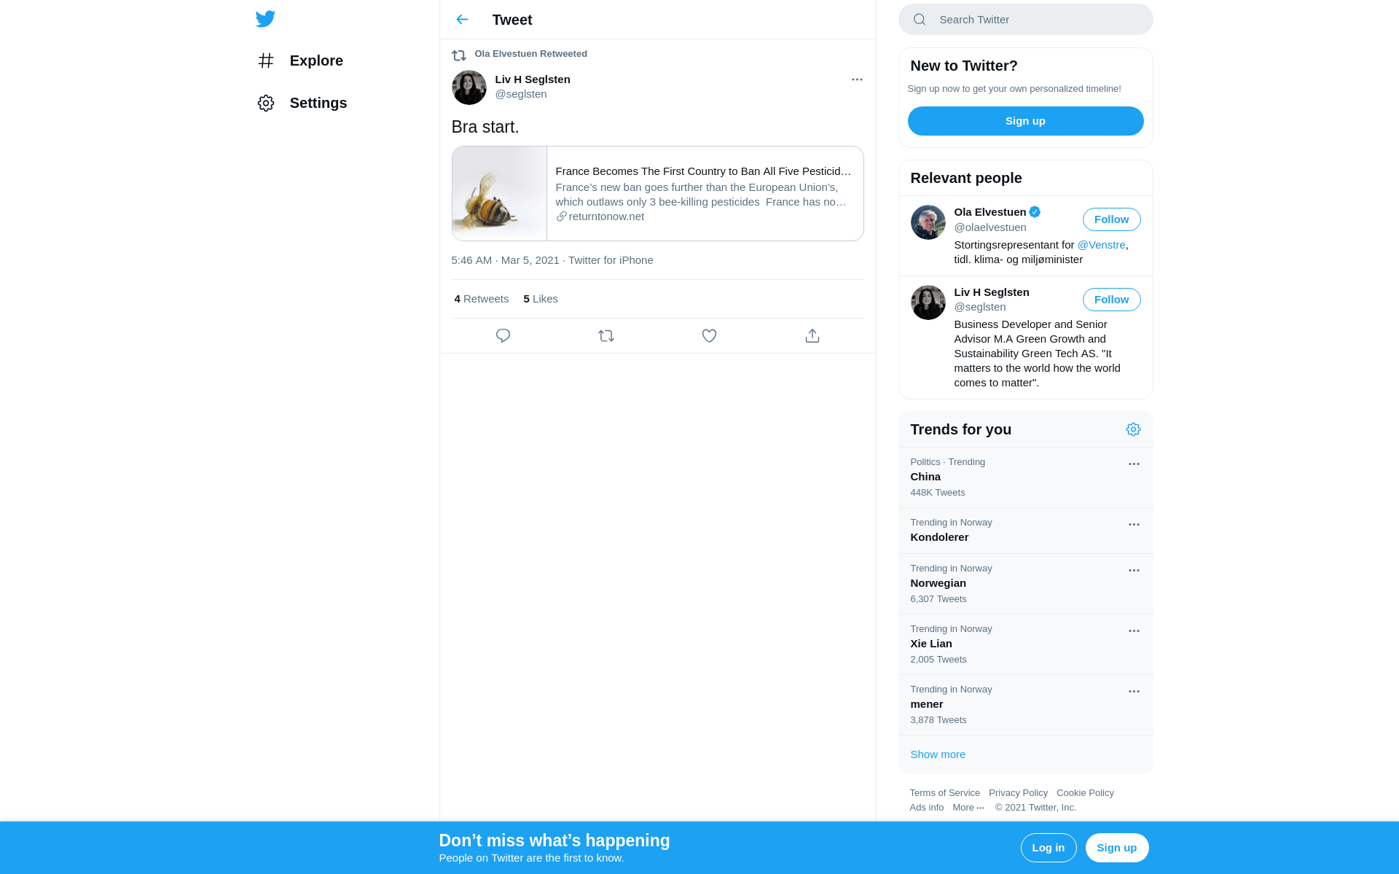Open more options for Kondolerer trend

[1134, 524]
